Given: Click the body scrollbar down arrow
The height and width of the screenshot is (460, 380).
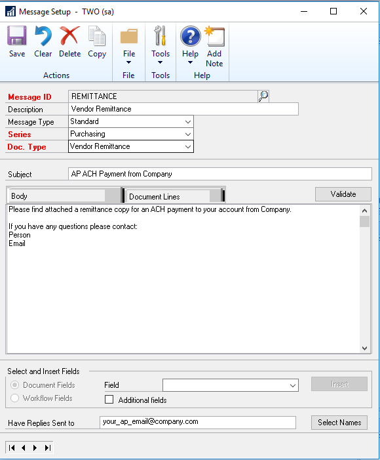Looking at the screenshot, I should 364,348.
